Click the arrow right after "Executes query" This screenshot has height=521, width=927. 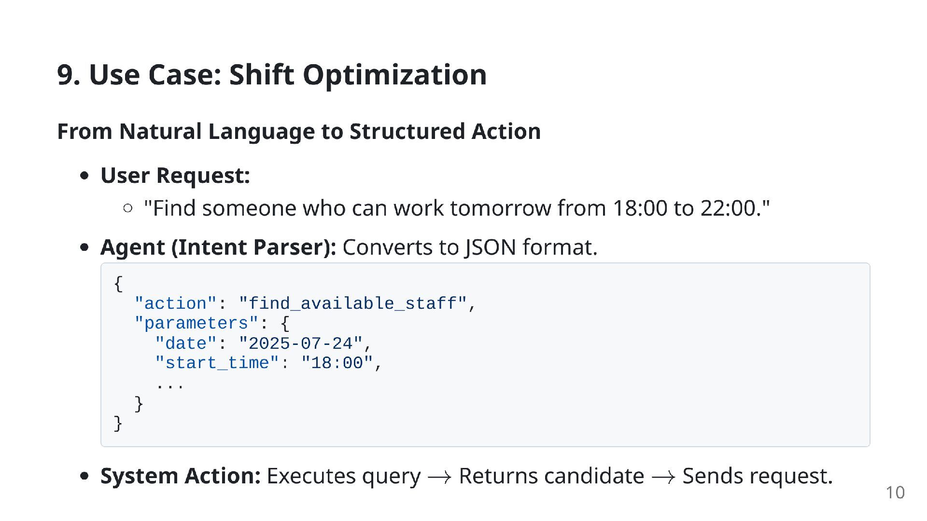tap(439, 477)
